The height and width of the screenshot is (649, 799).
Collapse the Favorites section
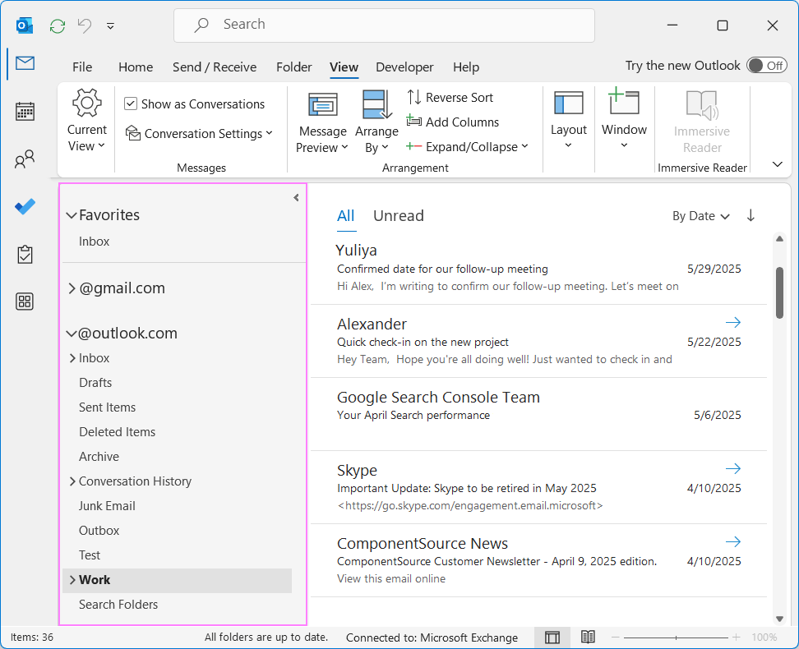[x=72, y=215]
